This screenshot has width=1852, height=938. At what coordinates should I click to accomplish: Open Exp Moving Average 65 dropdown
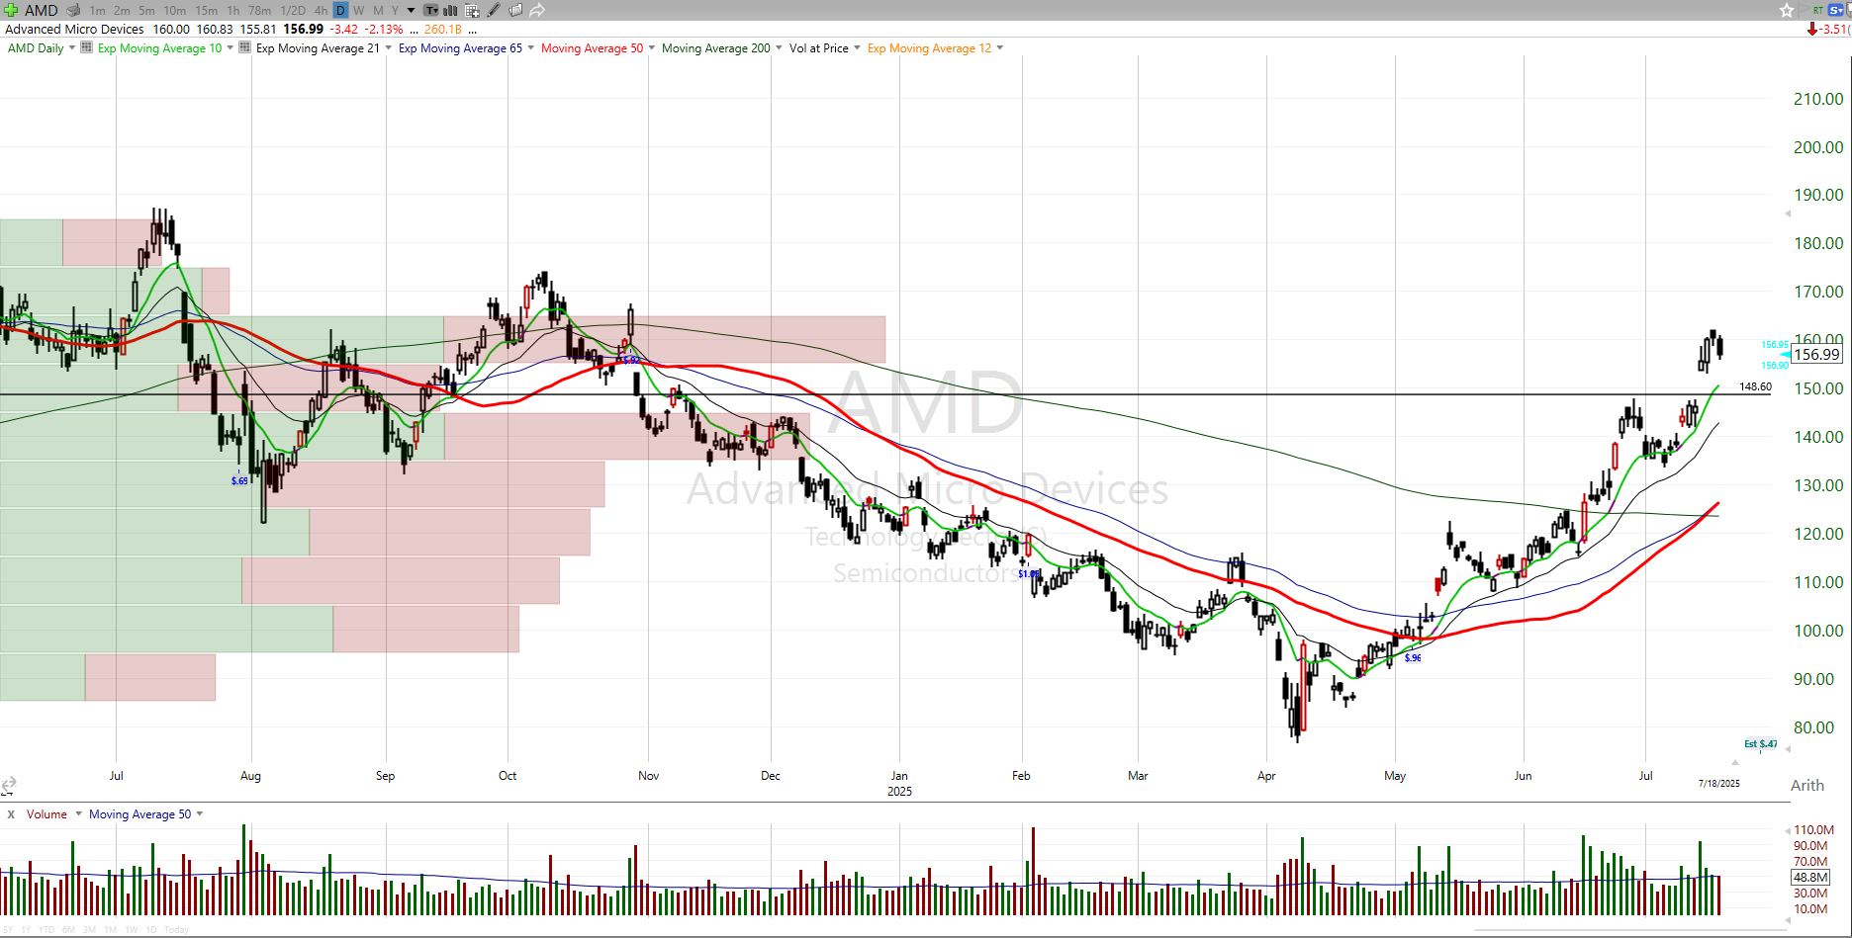tap(531, 47)
